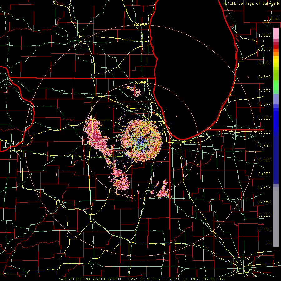Image resolution: width=281 pixels, height=281 pixels.
Task: Select the 0.253 legend value
Action: point(264,229)
